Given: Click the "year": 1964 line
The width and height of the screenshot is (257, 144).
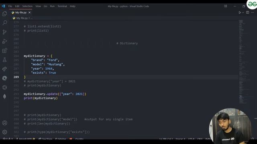Looking at the screenshot, I should pyautogui.click(x=42, y=68).
